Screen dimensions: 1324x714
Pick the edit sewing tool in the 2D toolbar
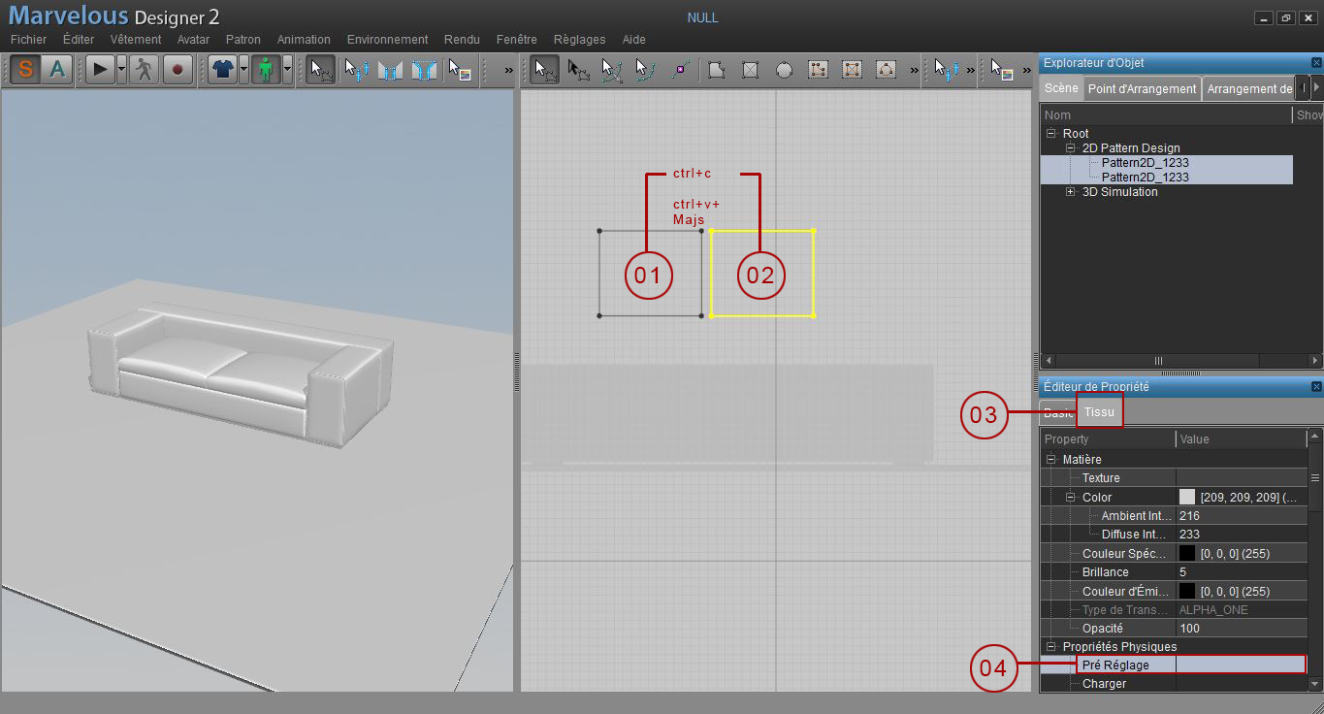pos(946,70)
